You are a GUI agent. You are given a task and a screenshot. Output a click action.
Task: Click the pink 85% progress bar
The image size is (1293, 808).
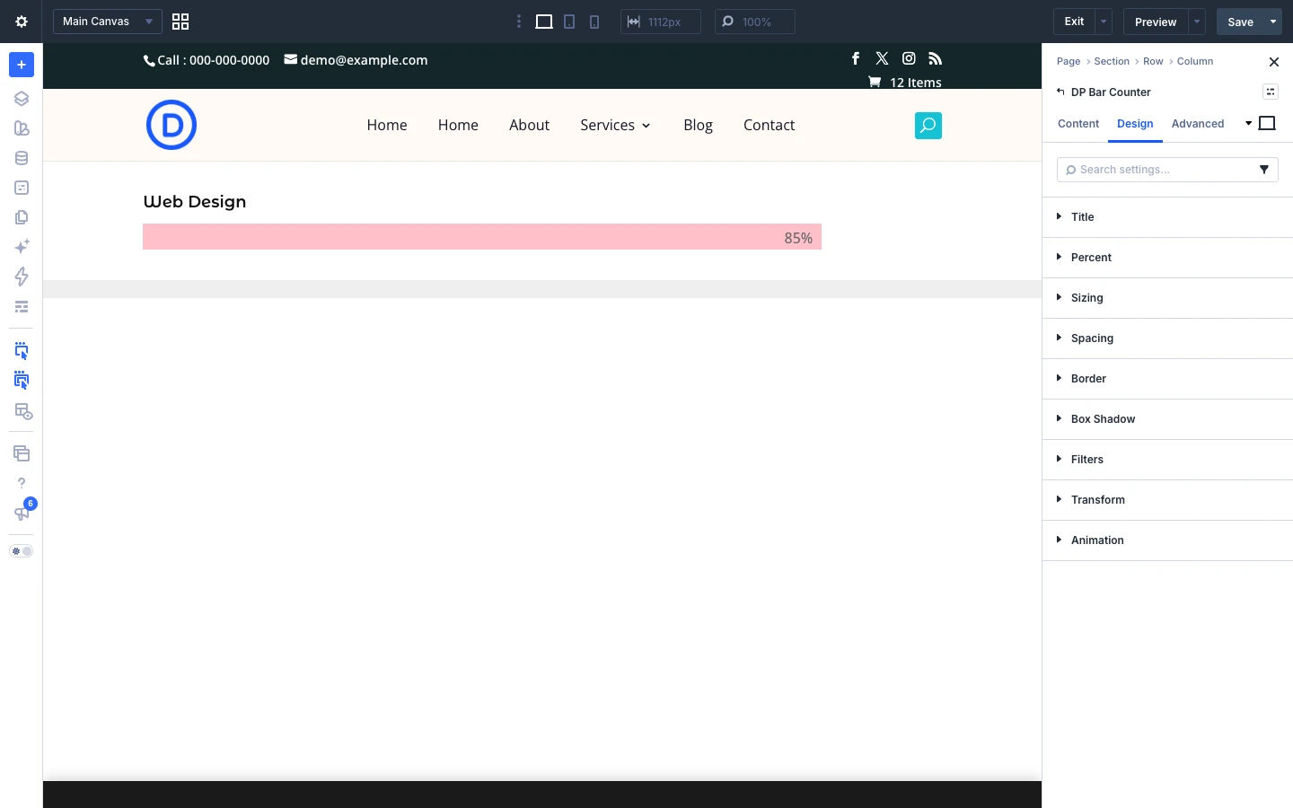tap(482, 237)
